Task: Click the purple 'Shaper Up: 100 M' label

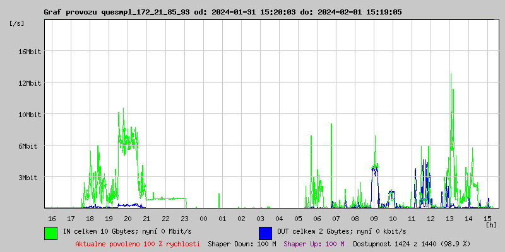Action: click(314, 244)
